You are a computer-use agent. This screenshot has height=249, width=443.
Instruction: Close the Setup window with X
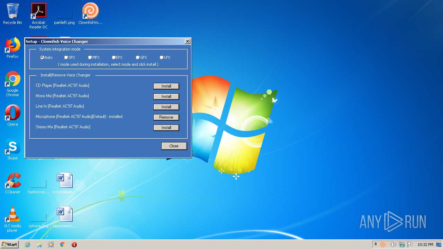188,41
